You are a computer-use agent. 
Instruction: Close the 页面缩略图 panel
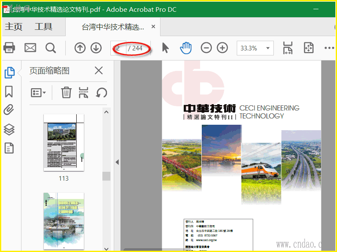[99, 70]
